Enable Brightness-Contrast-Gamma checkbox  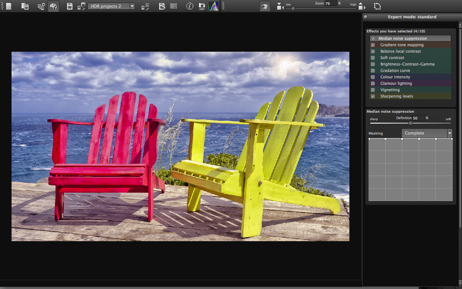(373, 64)
